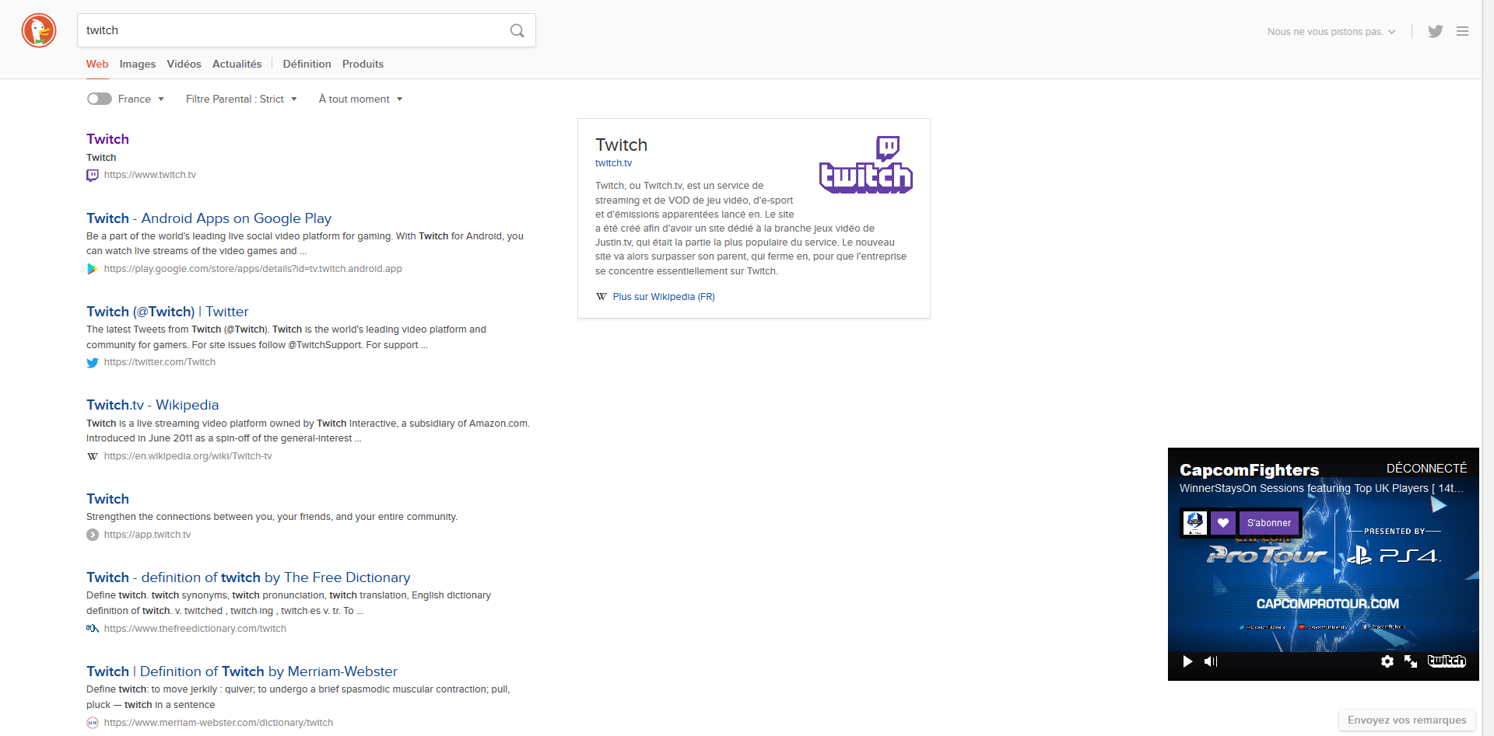The width and height of the screenshot is (1494, 736).
Task: Mute the video player volume
Action: pyautogui.click(x=1211, y=661)
